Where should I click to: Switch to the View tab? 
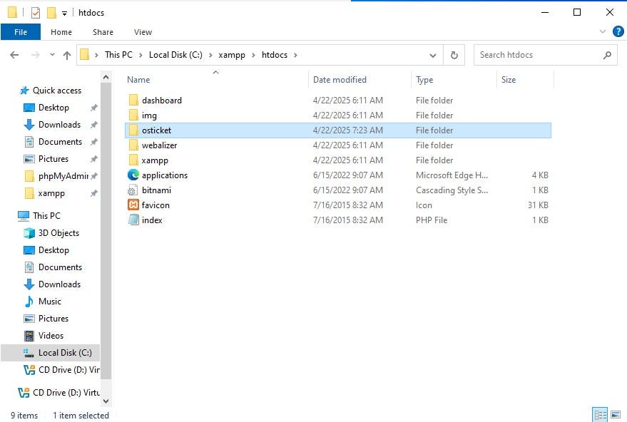[x=143, y=32]
